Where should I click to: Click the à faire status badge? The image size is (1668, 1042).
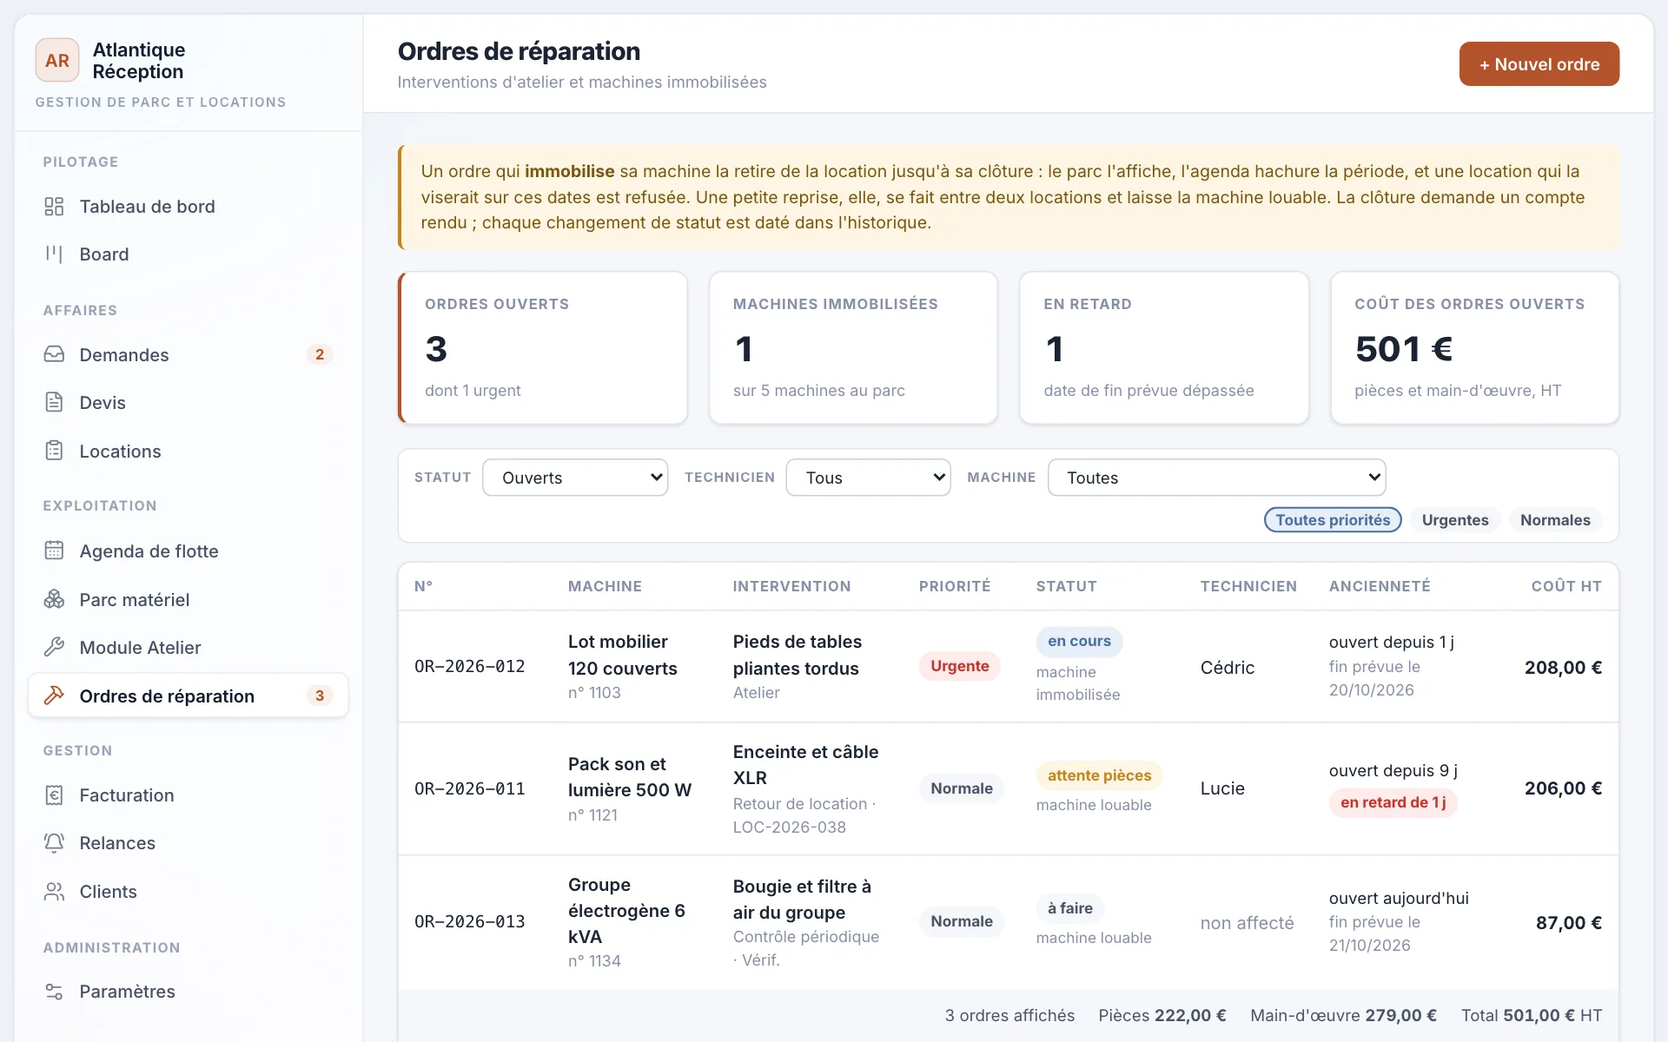[x=1070, y=908]
